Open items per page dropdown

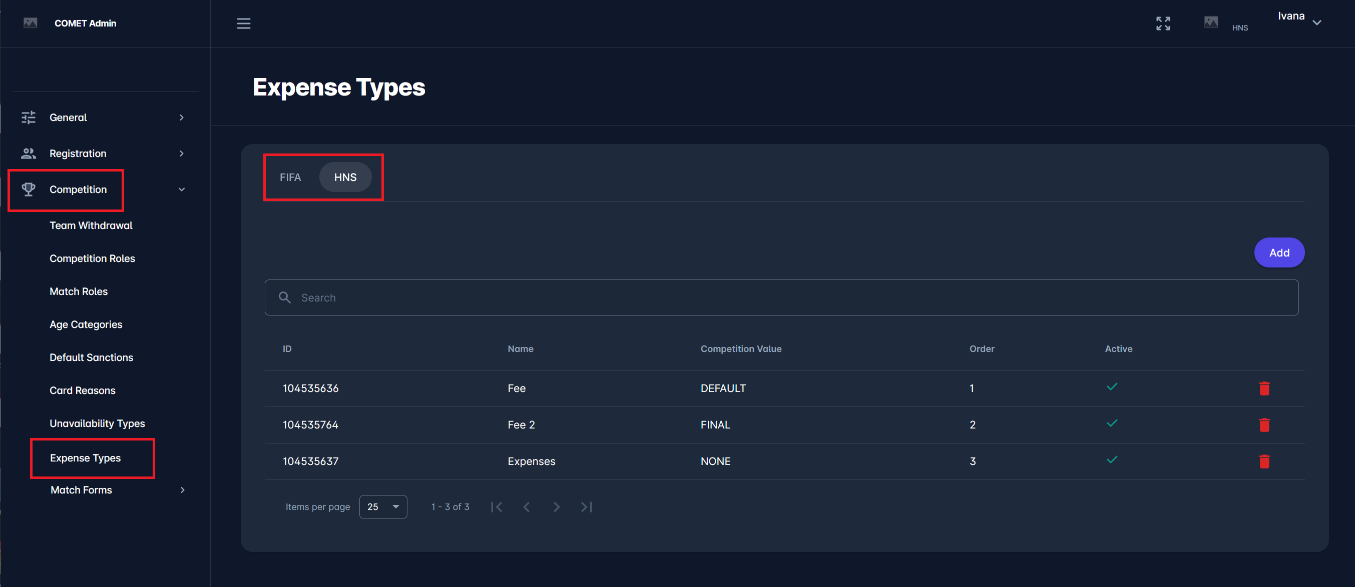click(383, 506)
